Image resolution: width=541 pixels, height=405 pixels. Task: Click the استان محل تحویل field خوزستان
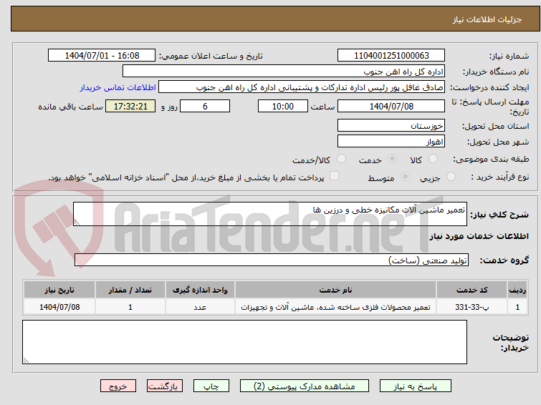(x=391, y=125)
